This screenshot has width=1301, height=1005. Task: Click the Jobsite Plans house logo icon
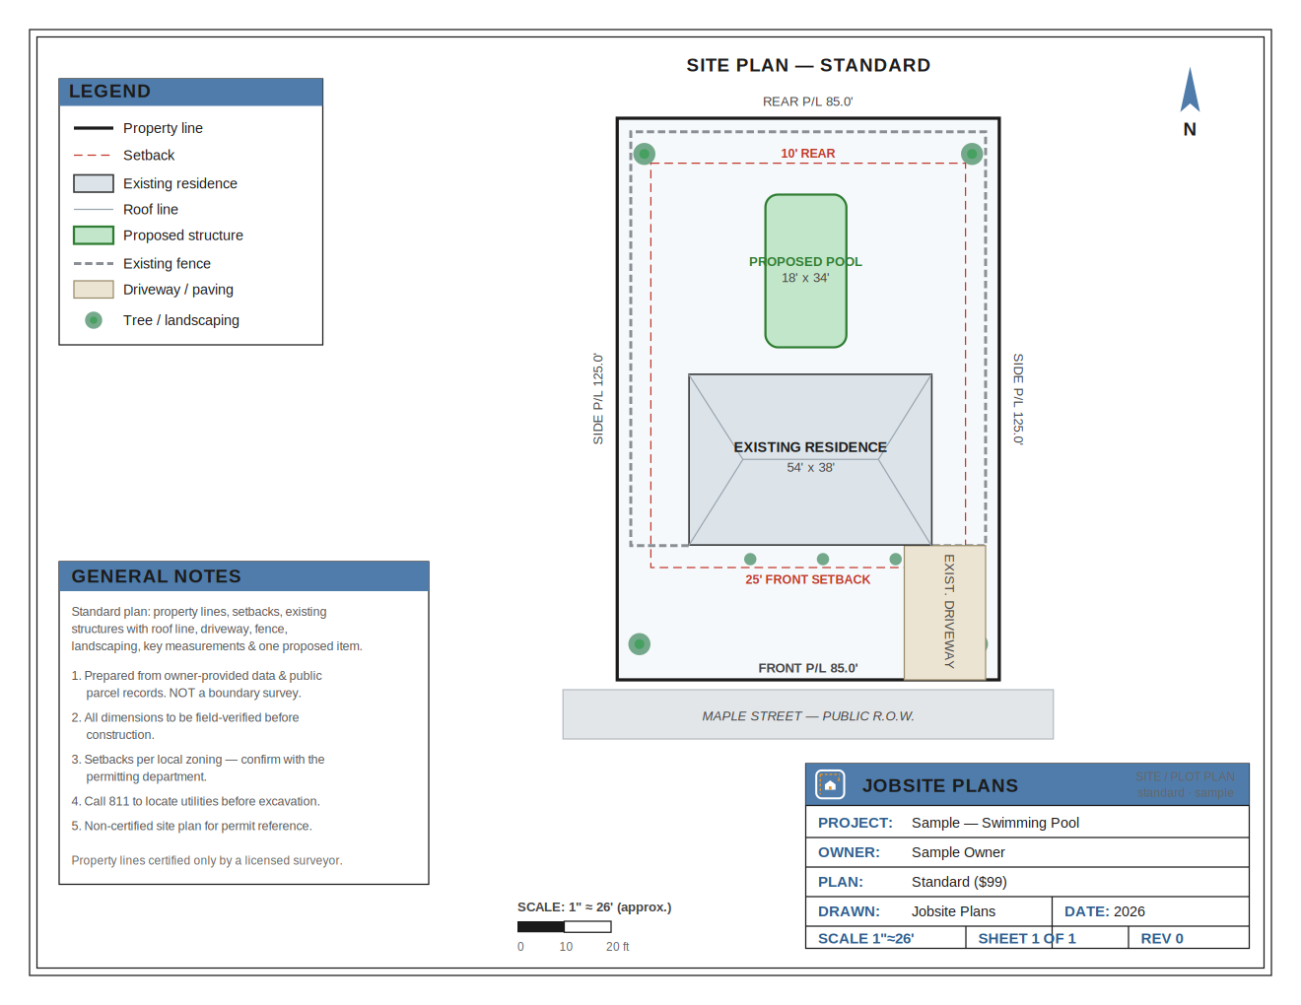[x=830, y=784]
